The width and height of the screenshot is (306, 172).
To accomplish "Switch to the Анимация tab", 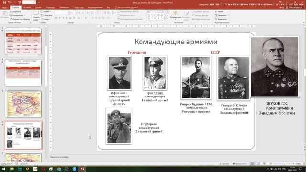I will coord(64,8).
